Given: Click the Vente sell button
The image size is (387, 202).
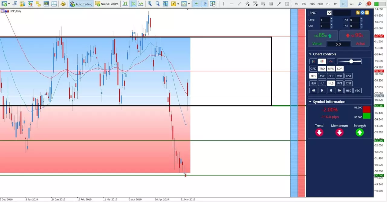Looking at the screenshot, I should 323,38.
